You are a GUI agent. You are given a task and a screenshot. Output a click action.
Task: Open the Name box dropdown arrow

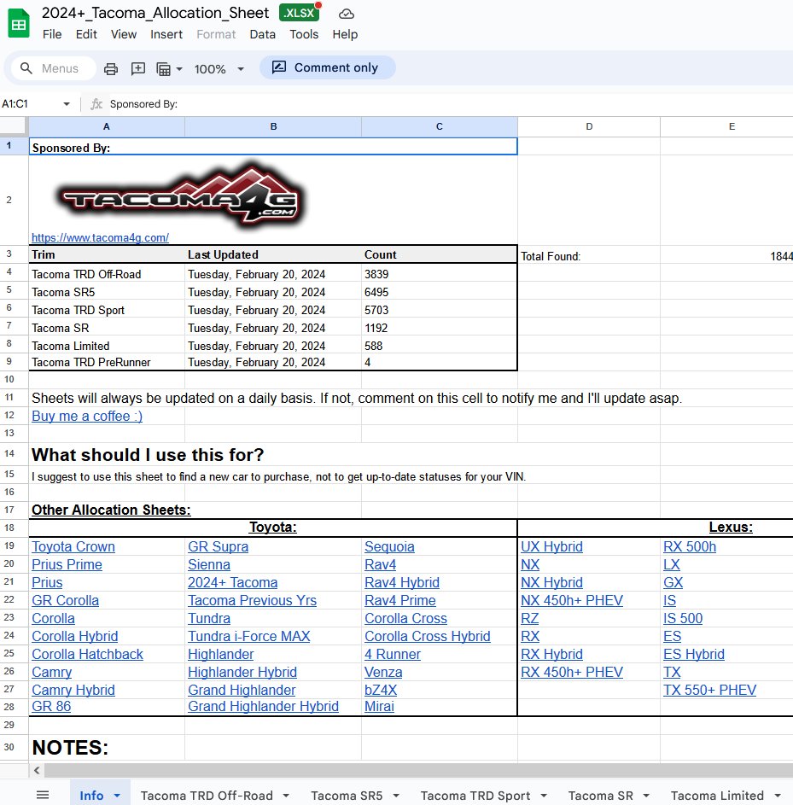67,103
